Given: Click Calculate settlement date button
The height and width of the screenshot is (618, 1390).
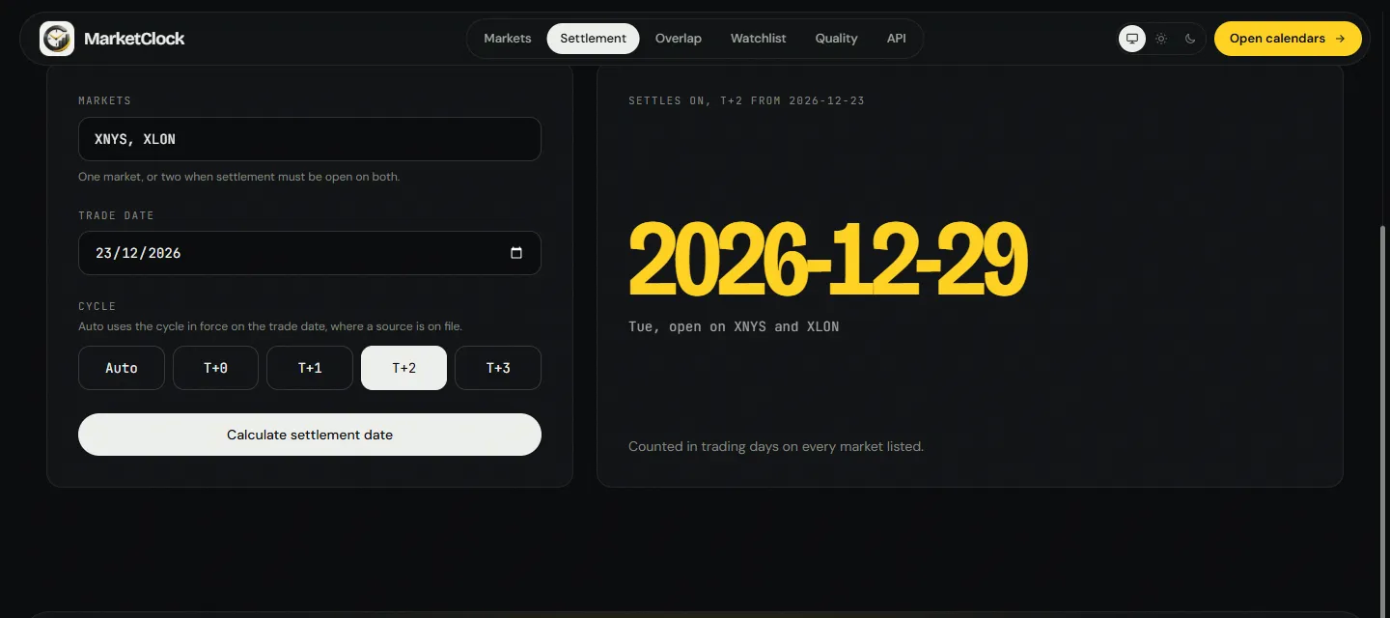Looking at the screenshot, I should coord(310,435).
